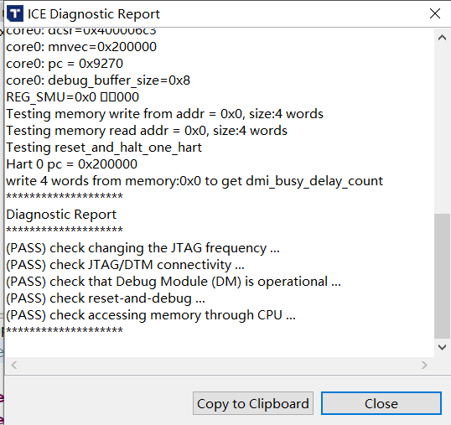Click the 'write 4 words from memory' line
The image size is (451, 425).
pos(194,181)
